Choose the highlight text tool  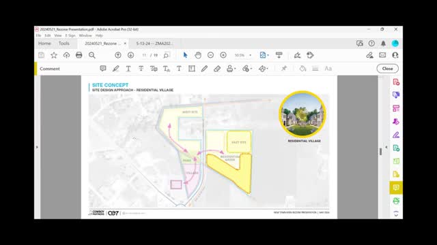(x=115, y=68)
